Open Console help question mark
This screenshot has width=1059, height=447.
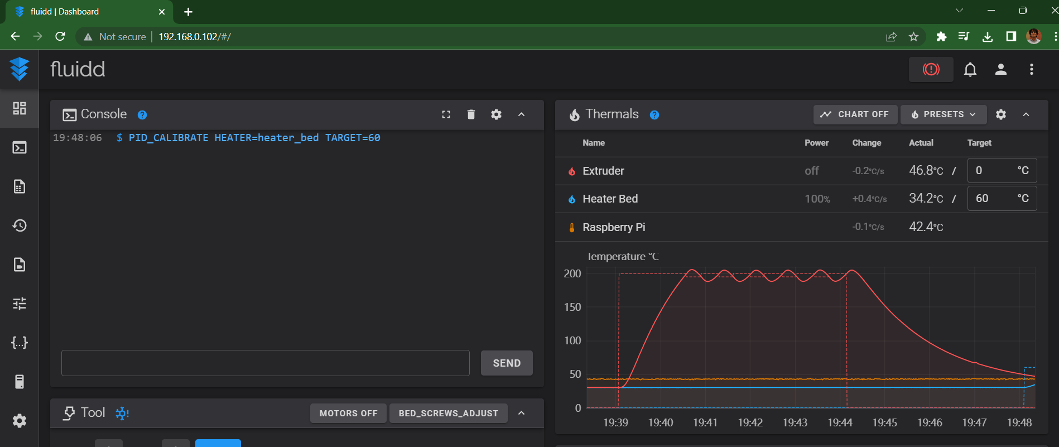click(142, 115)
